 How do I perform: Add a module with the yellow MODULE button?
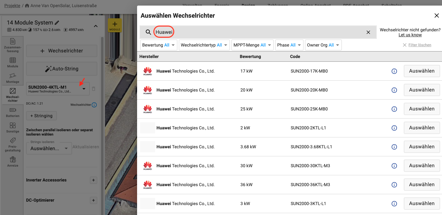115,25
